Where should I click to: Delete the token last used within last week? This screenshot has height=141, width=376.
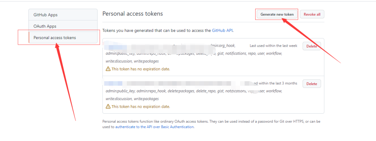(312, 46)
